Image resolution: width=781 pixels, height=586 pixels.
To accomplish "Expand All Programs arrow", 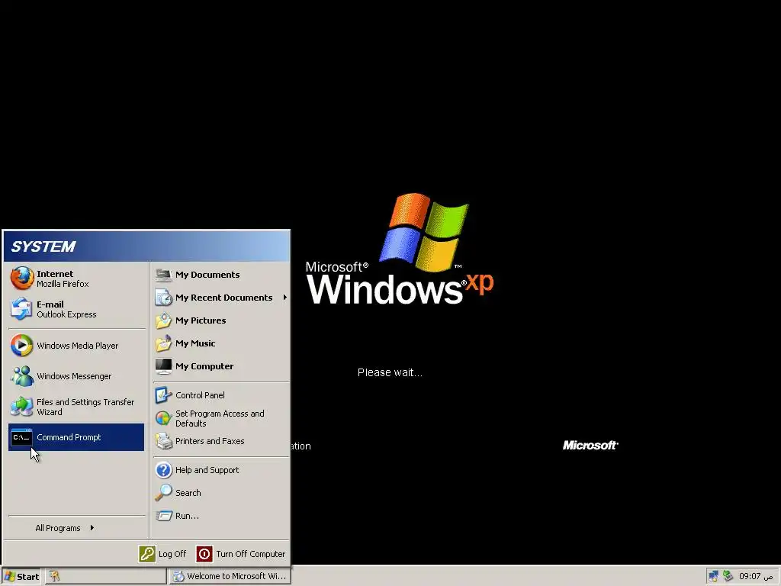I will click(92, 528).
